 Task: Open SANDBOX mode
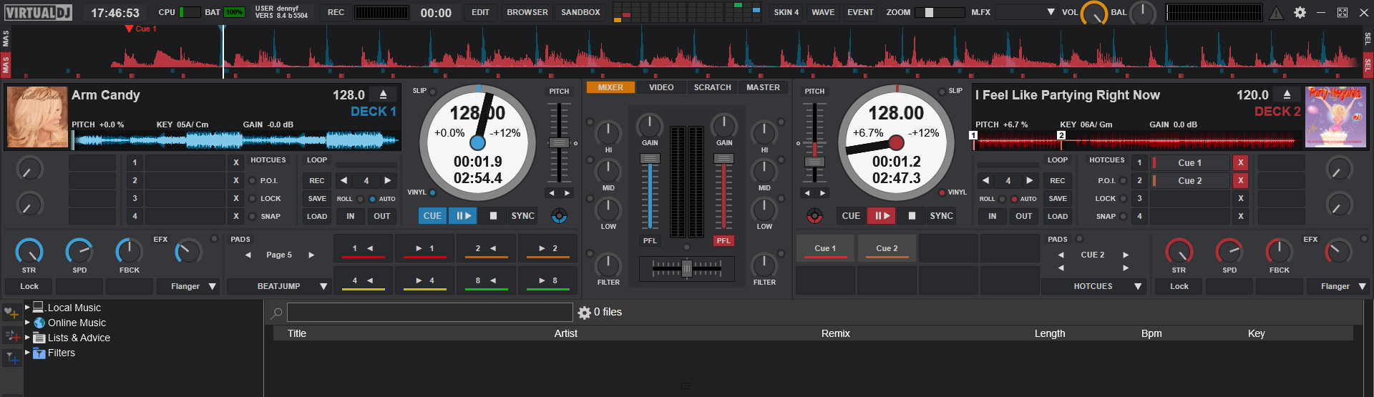pos(580,12)
